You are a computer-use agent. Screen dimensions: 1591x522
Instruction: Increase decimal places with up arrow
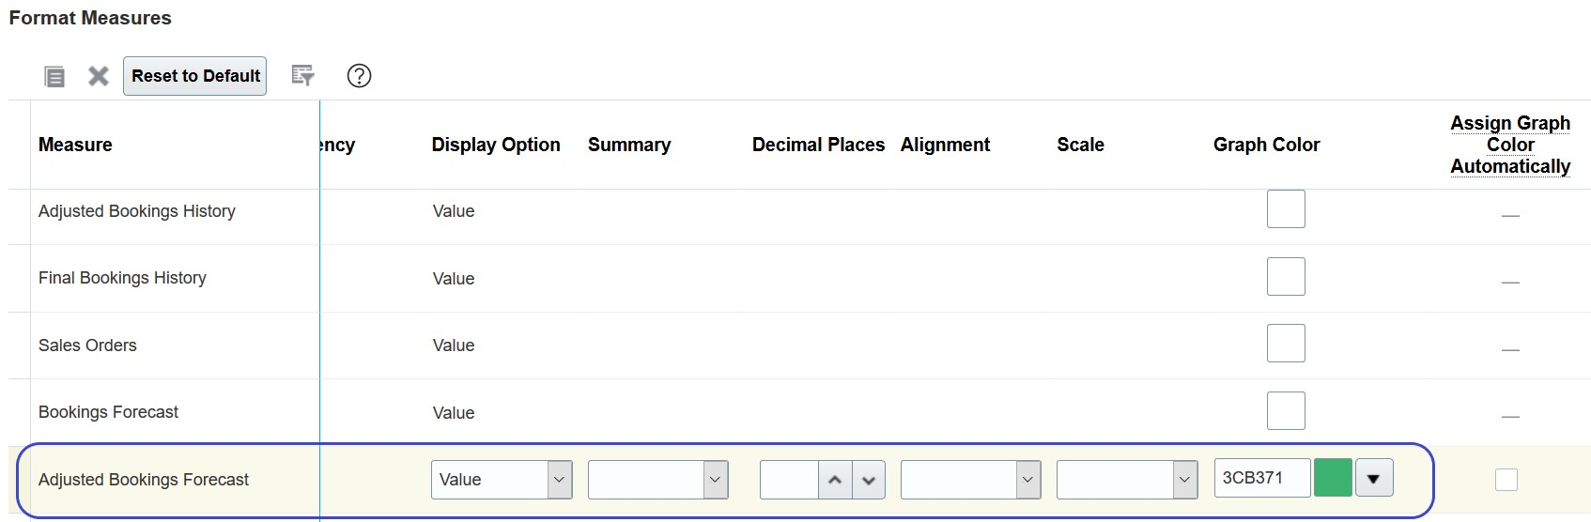point(835,480)
